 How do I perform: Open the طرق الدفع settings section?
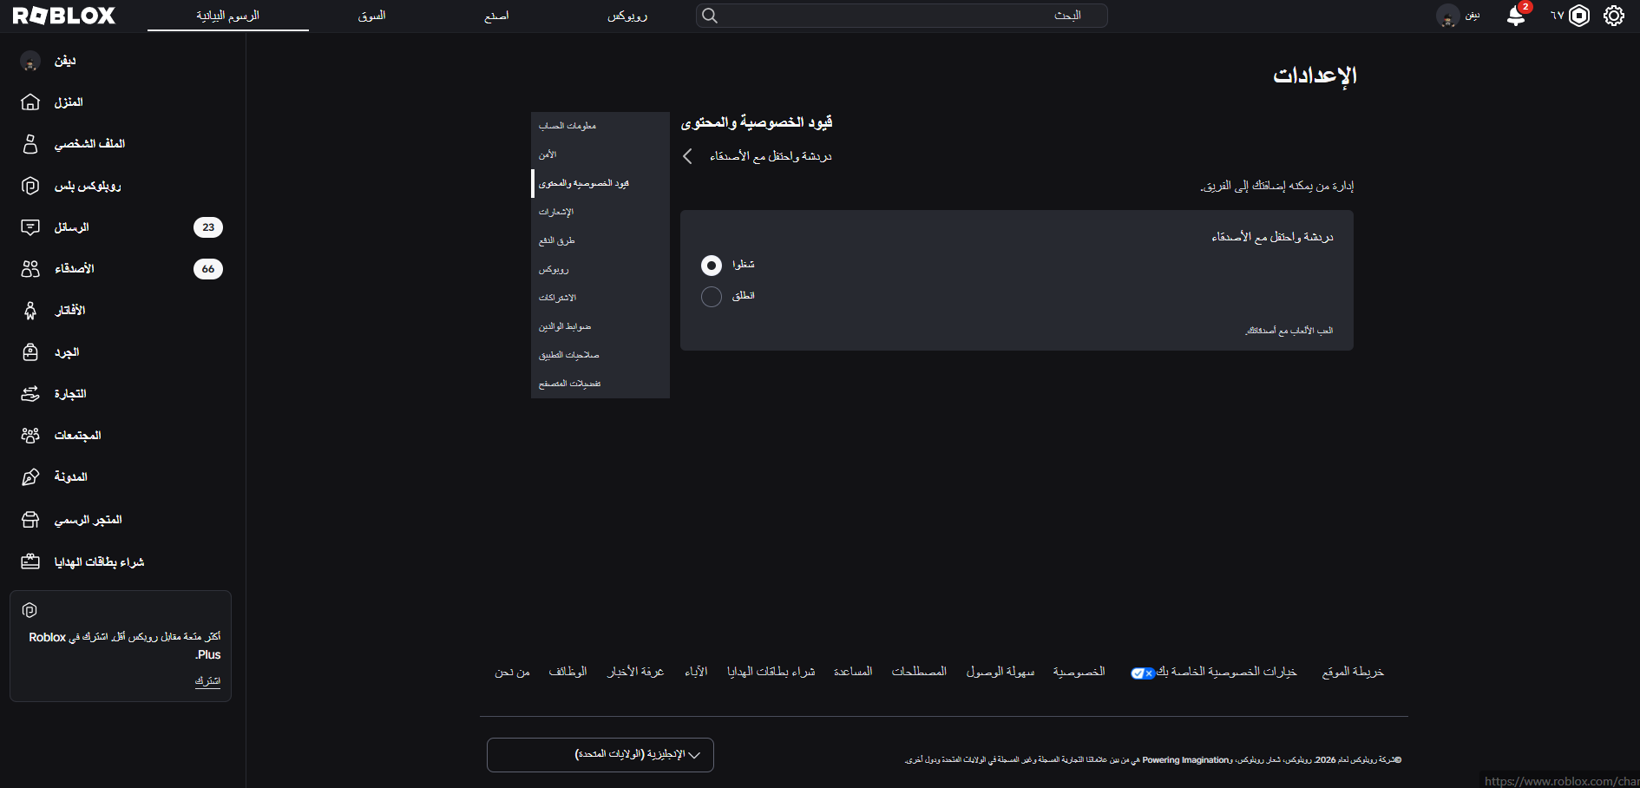[x=600, y=240]
